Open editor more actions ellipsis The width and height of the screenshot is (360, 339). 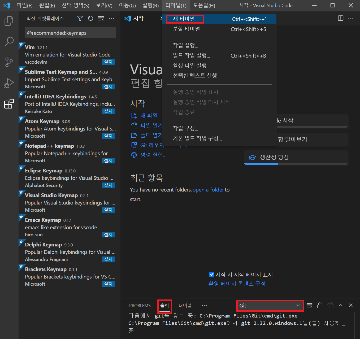(351, 18)
